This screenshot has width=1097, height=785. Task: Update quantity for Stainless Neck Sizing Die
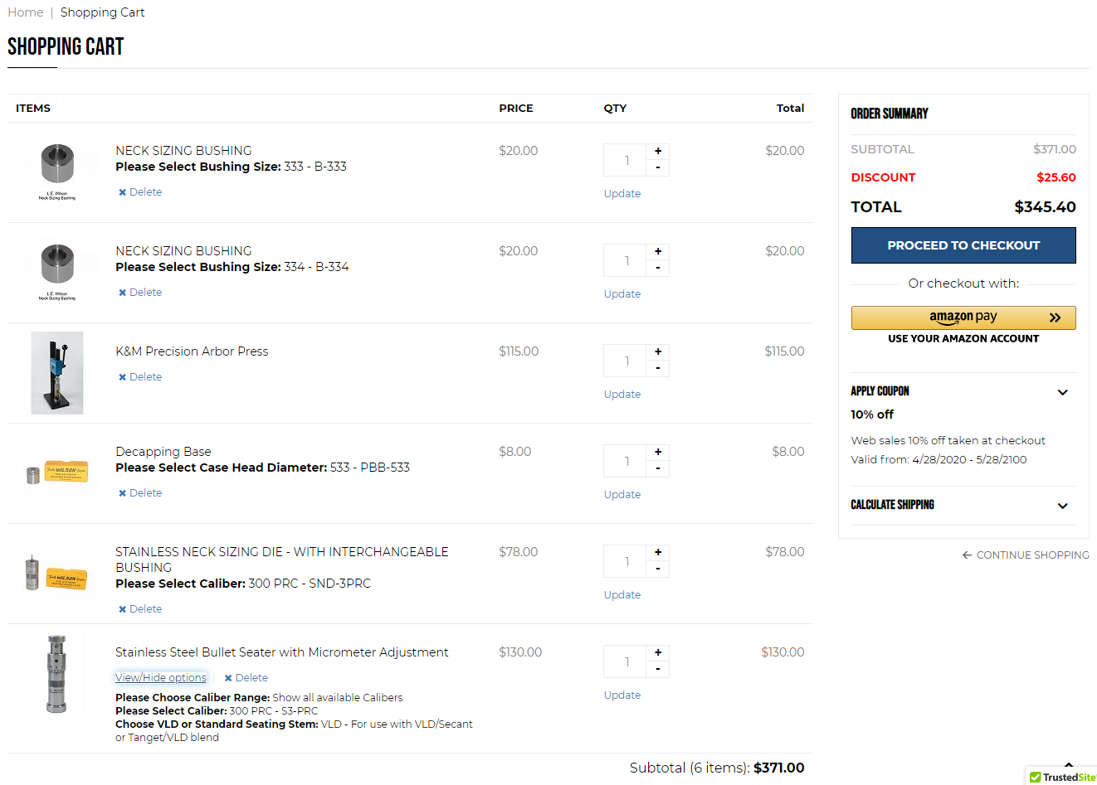[622, 595]
